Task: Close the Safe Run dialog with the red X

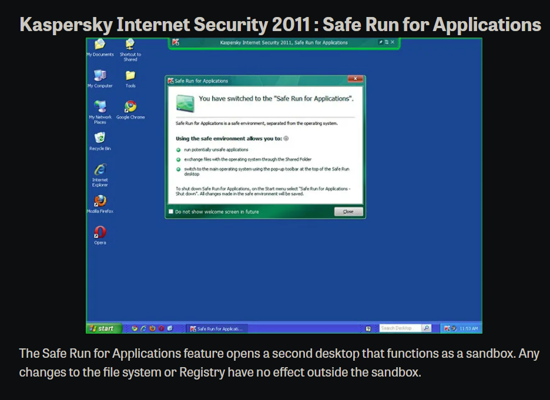Action: click(x=356, y=79)
